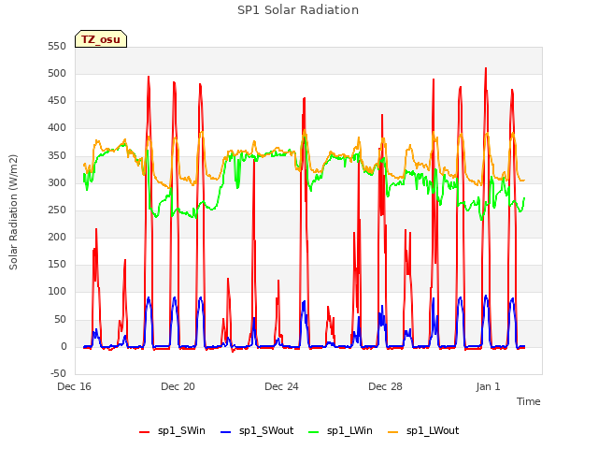Click the TZ_osu annotation label
The height and width of the screenshot is (449, 598).
tap(101, 39)
